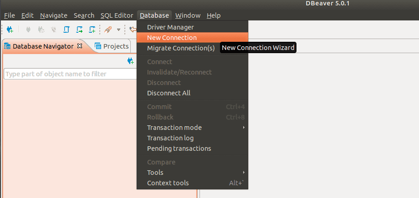Screen dimensions: 419x198
Task: Click the orange brush toolbar icon
Action: [x=107, y=30]
